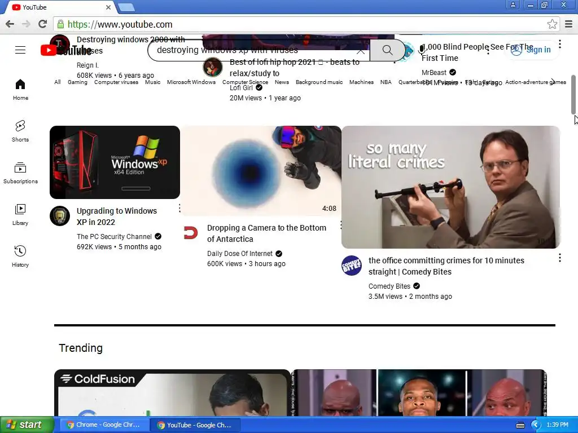
Task: Click Daily Dose Of Internet channel avatar
Action: (x=191, y=233)
